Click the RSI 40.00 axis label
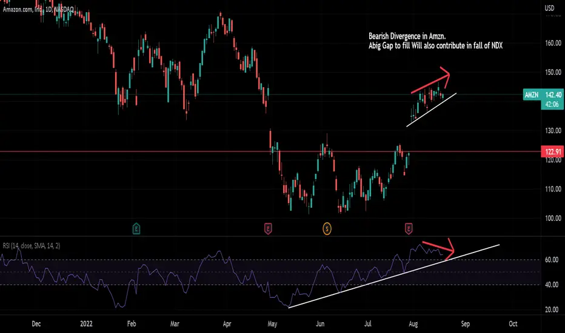 pos(552,285)
